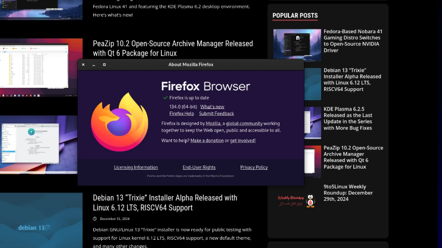The image size is (442, 248).
Task: View the Privacy Policy
Action: (x=254, y=168)
